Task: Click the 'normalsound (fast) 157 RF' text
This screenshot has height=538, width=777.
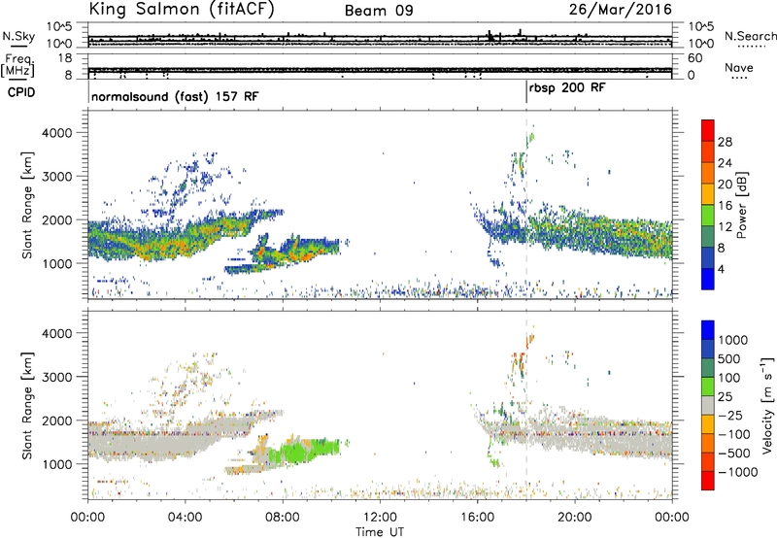Action: pos(175,96)
